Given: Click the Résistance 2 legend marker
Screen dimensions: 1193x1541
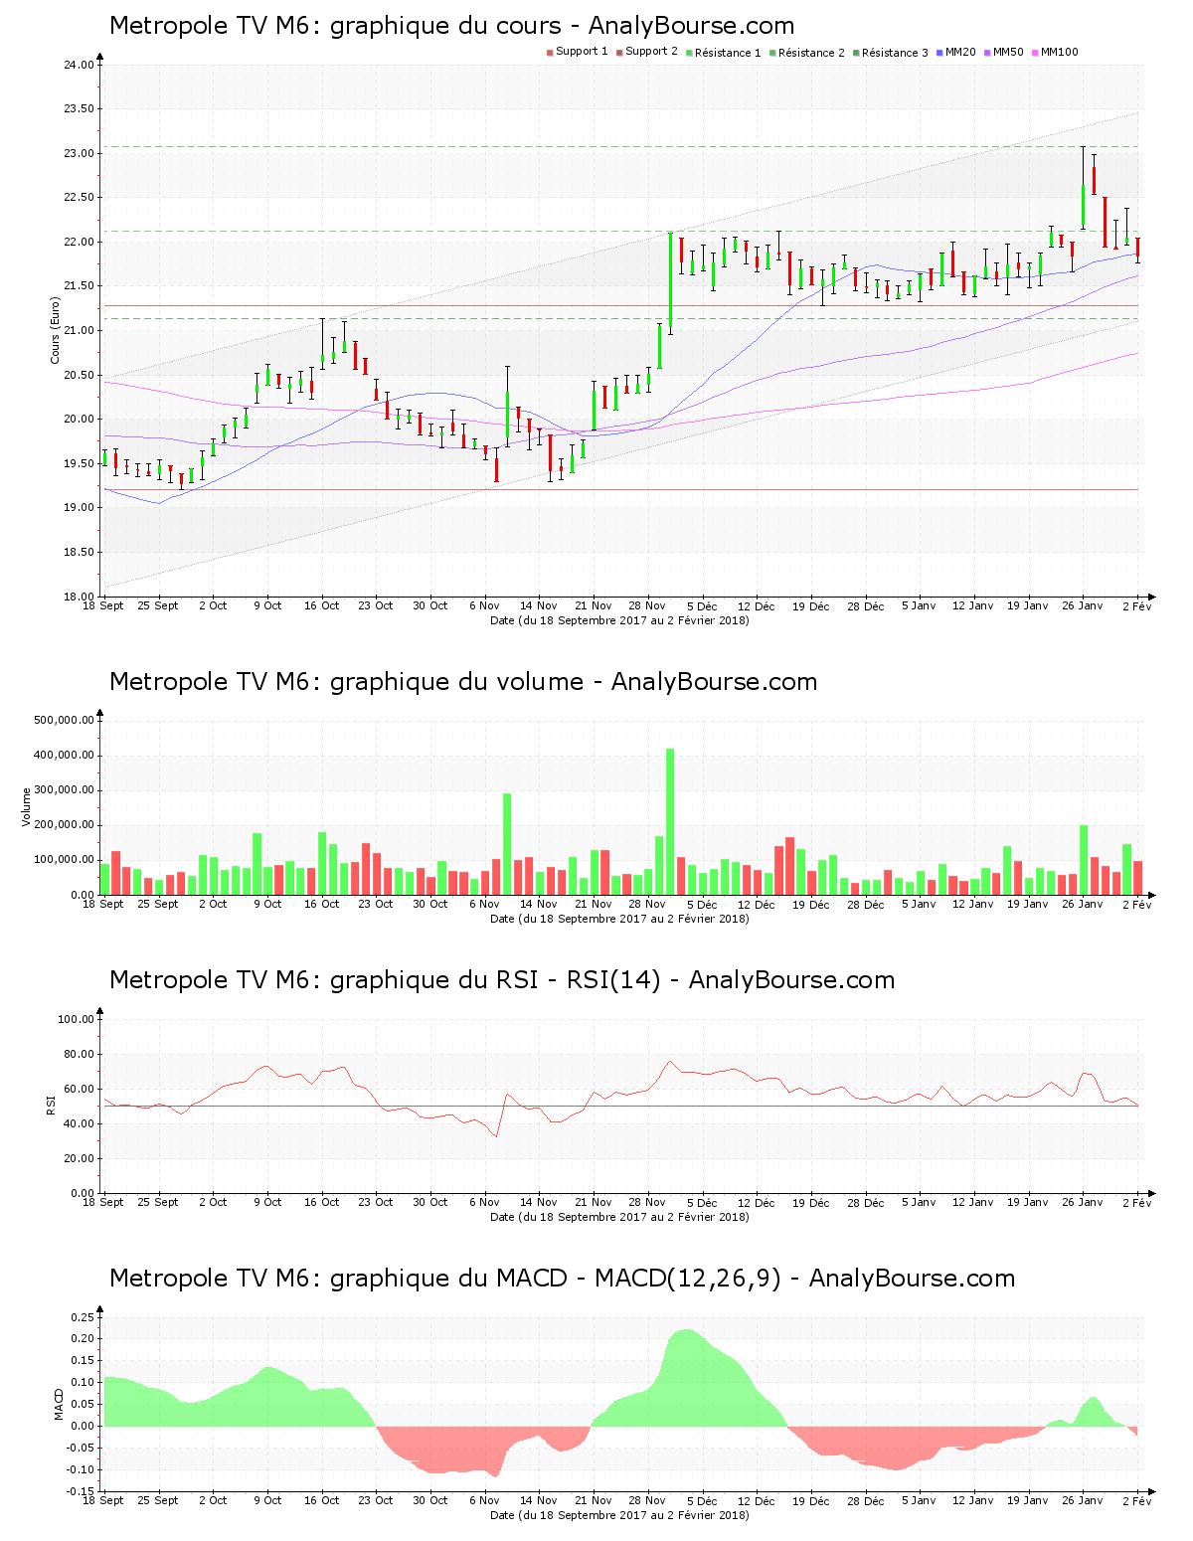Looking at the screenshot, I should pyautogui.click(x=772, y=53).
